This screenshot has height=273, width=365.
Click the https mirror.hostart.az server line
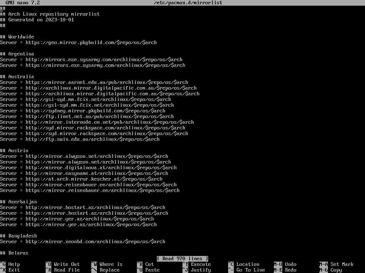click(x=84, y=213)
